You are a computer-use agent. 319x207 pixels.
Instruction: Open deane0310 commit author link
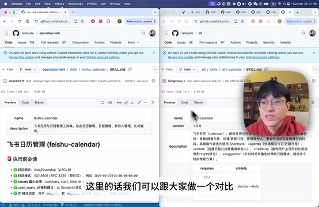coord(16,81)
